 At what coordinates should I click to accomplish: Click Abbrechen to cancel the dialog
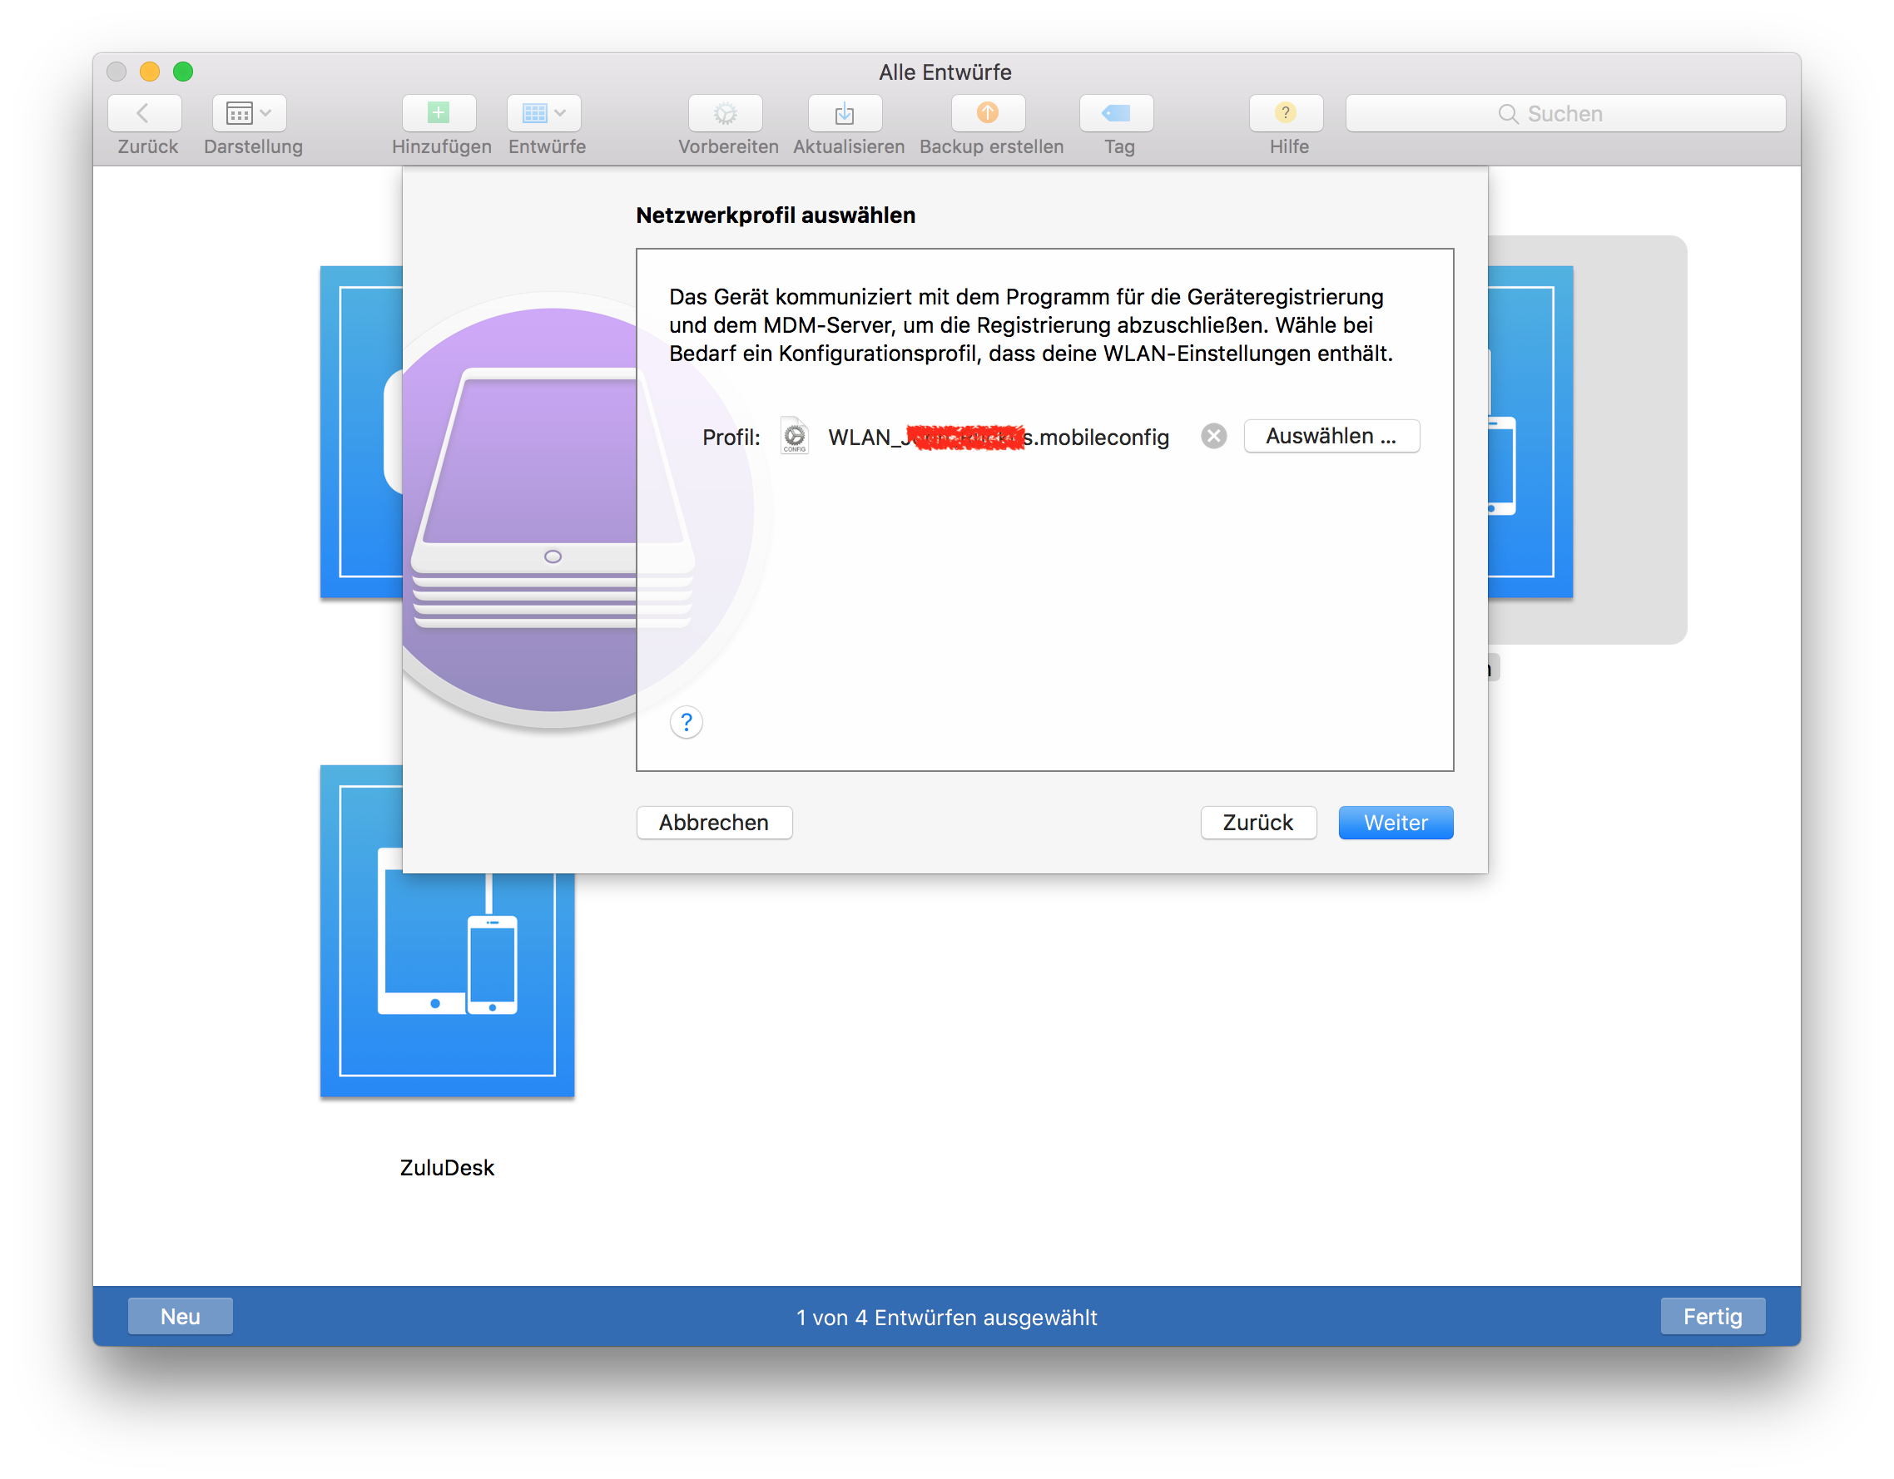[x=714, y=823]
